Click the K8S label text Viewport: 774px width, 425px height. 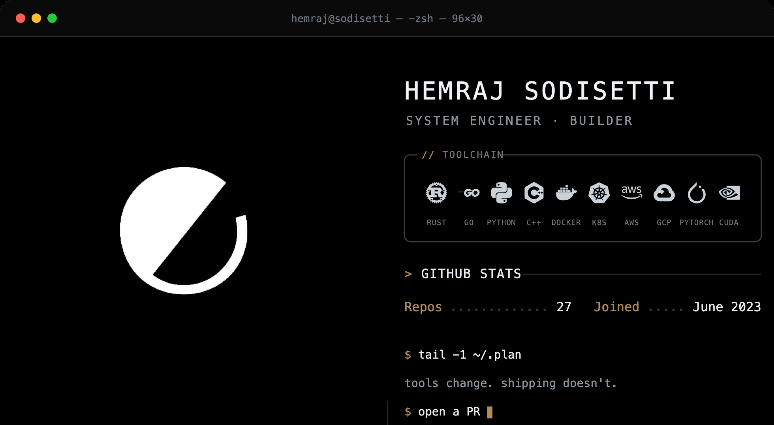tap(599, 222)
